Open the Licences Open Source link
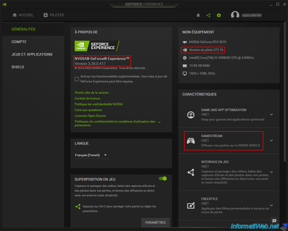This screenshot has height=231, width=288. (x=90, y=116)
